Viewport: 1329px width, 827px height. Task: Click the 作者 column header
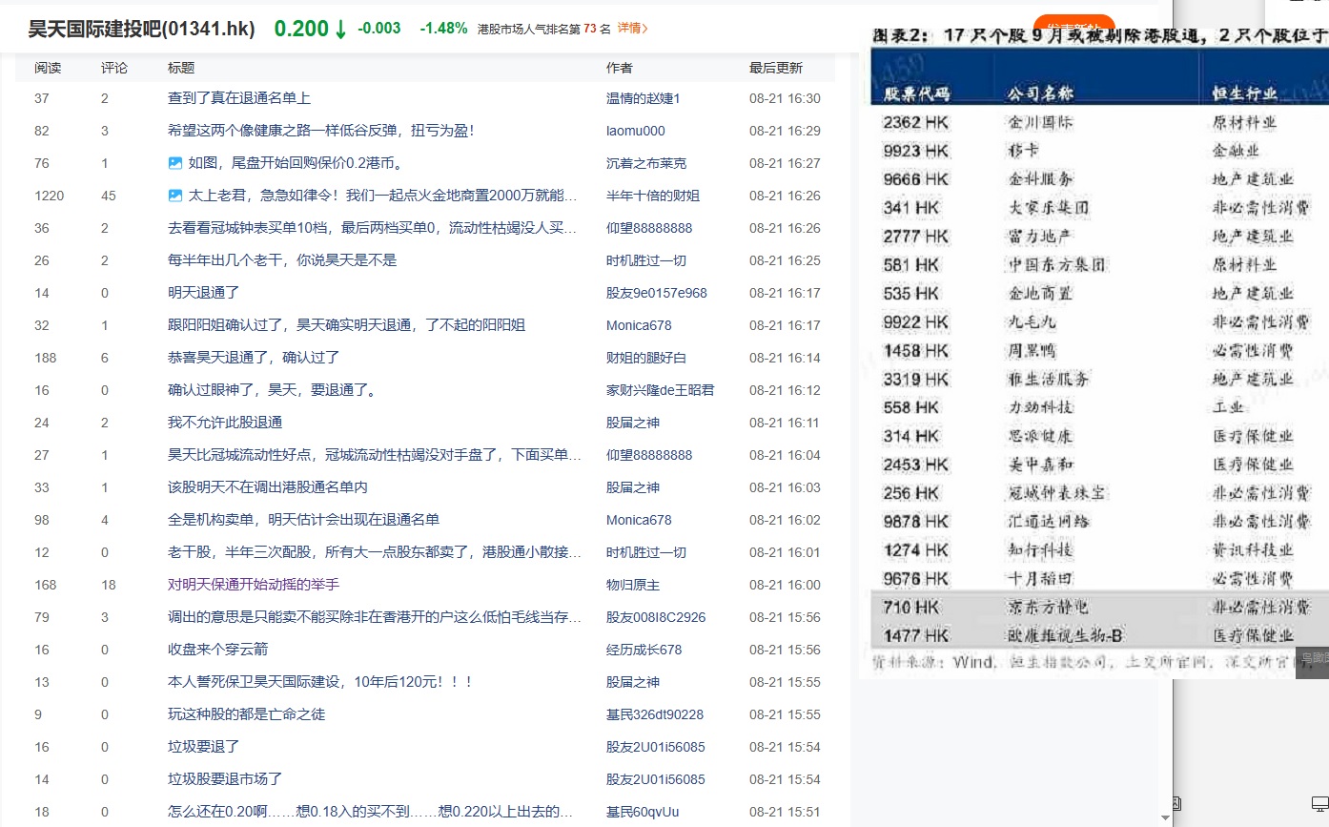[620, 68]
